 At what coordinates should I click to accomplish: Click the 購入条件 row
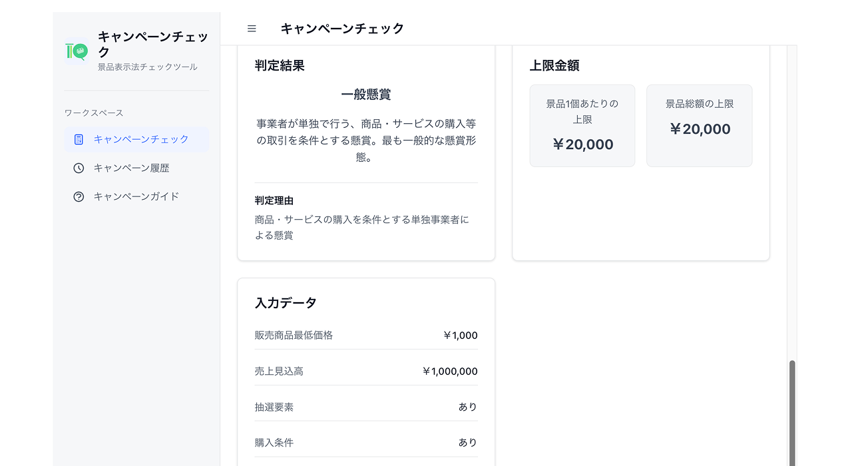[366, 443]
